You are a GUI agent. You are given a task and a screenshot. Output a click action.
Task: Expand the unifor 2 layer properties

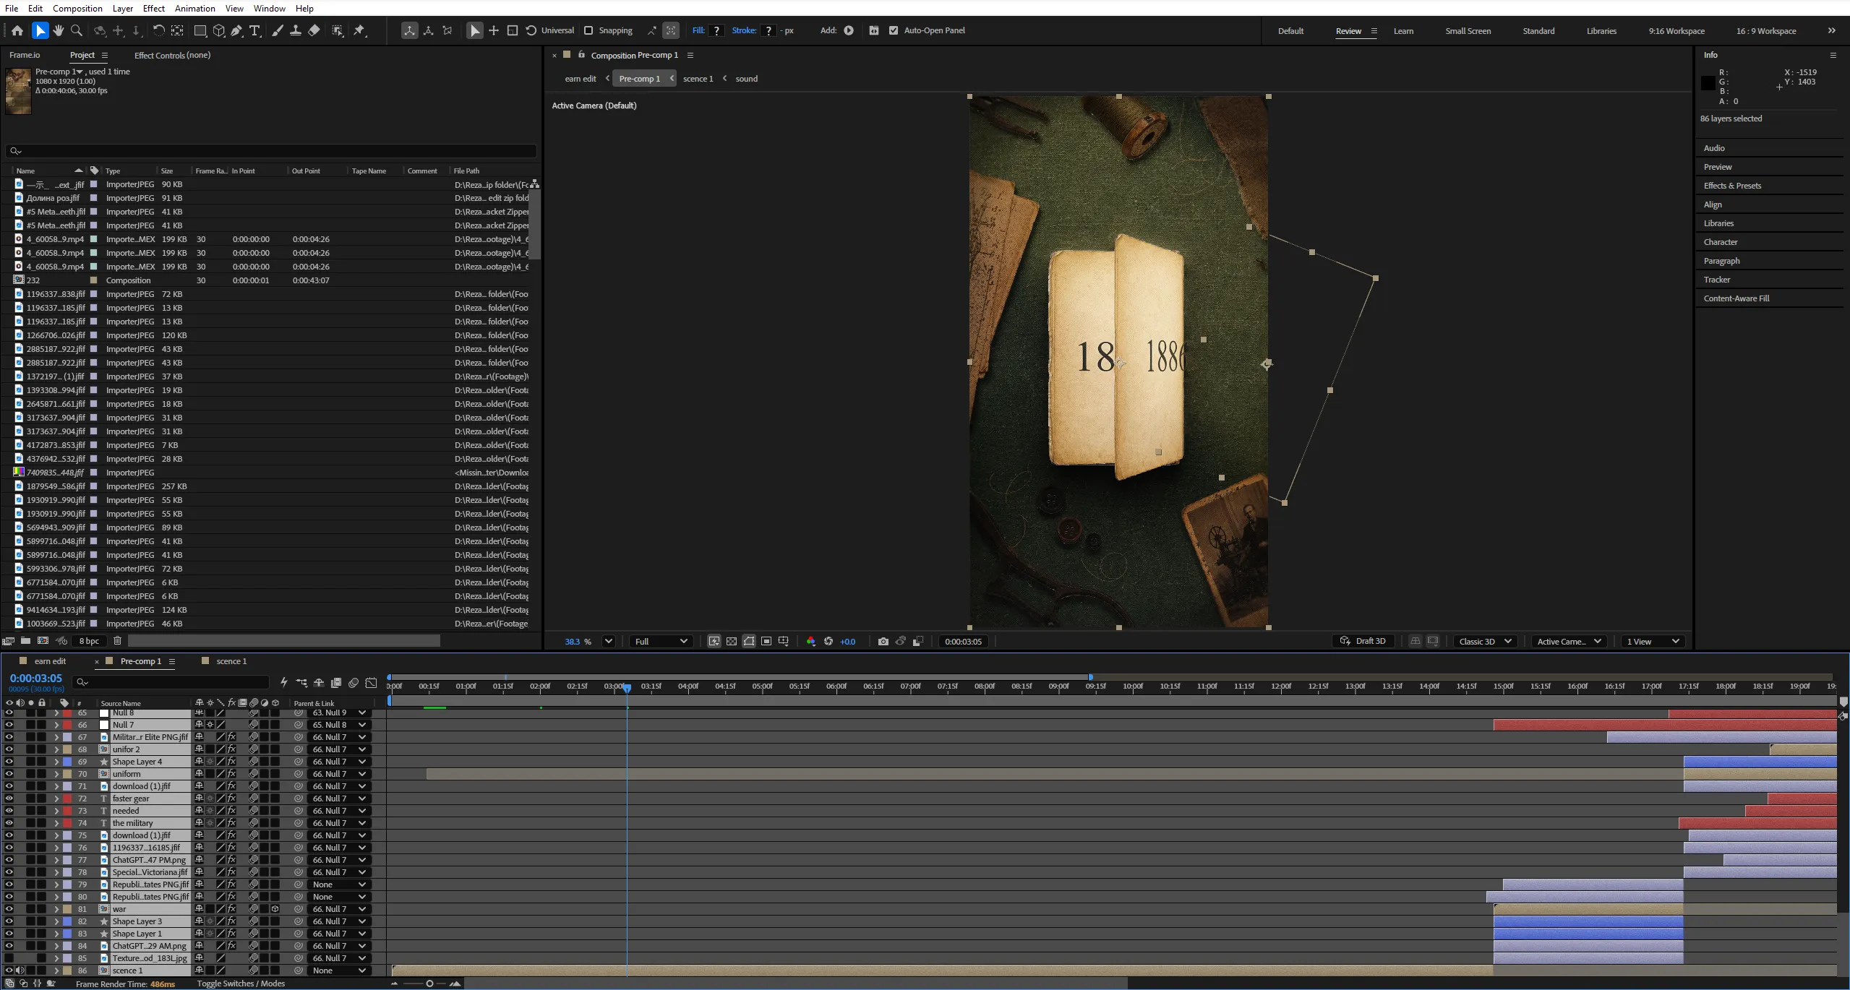56,749
